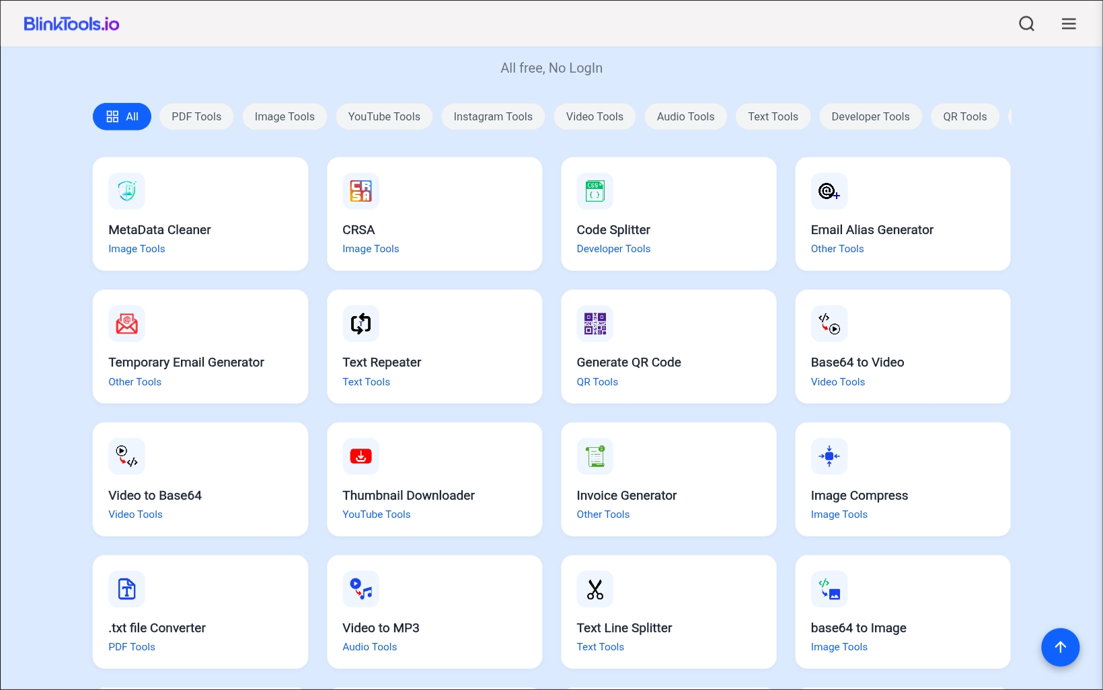Click YouTube Tools label under Thumbnail Downloader
This screenshot has height=690, width=1103.
(x=376, y=514)
